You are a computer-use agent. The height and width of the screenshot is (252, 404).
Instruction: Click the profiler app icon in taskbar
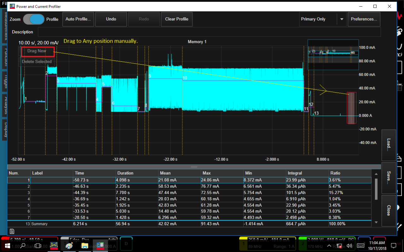100,245
